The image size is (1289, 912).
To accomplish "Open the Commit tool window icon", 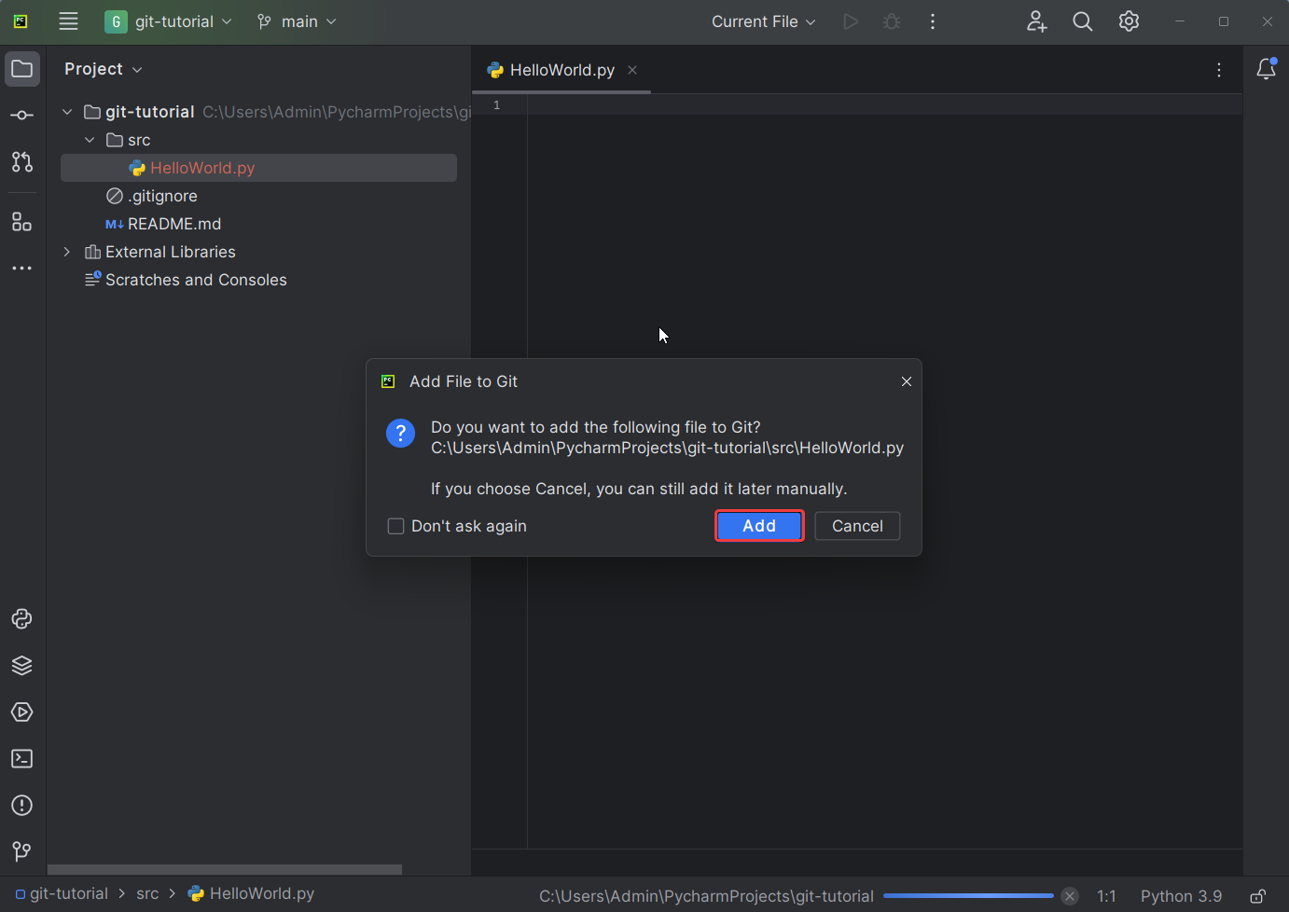I will (x=22, y=116).
